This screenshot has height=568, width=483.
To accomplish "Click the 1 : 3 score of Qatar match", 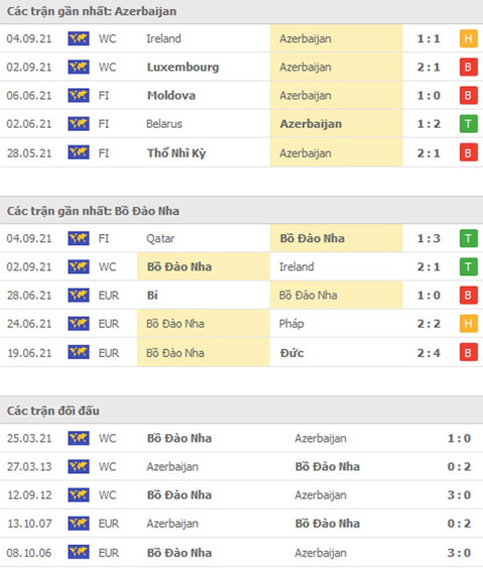I will (429, 238).
